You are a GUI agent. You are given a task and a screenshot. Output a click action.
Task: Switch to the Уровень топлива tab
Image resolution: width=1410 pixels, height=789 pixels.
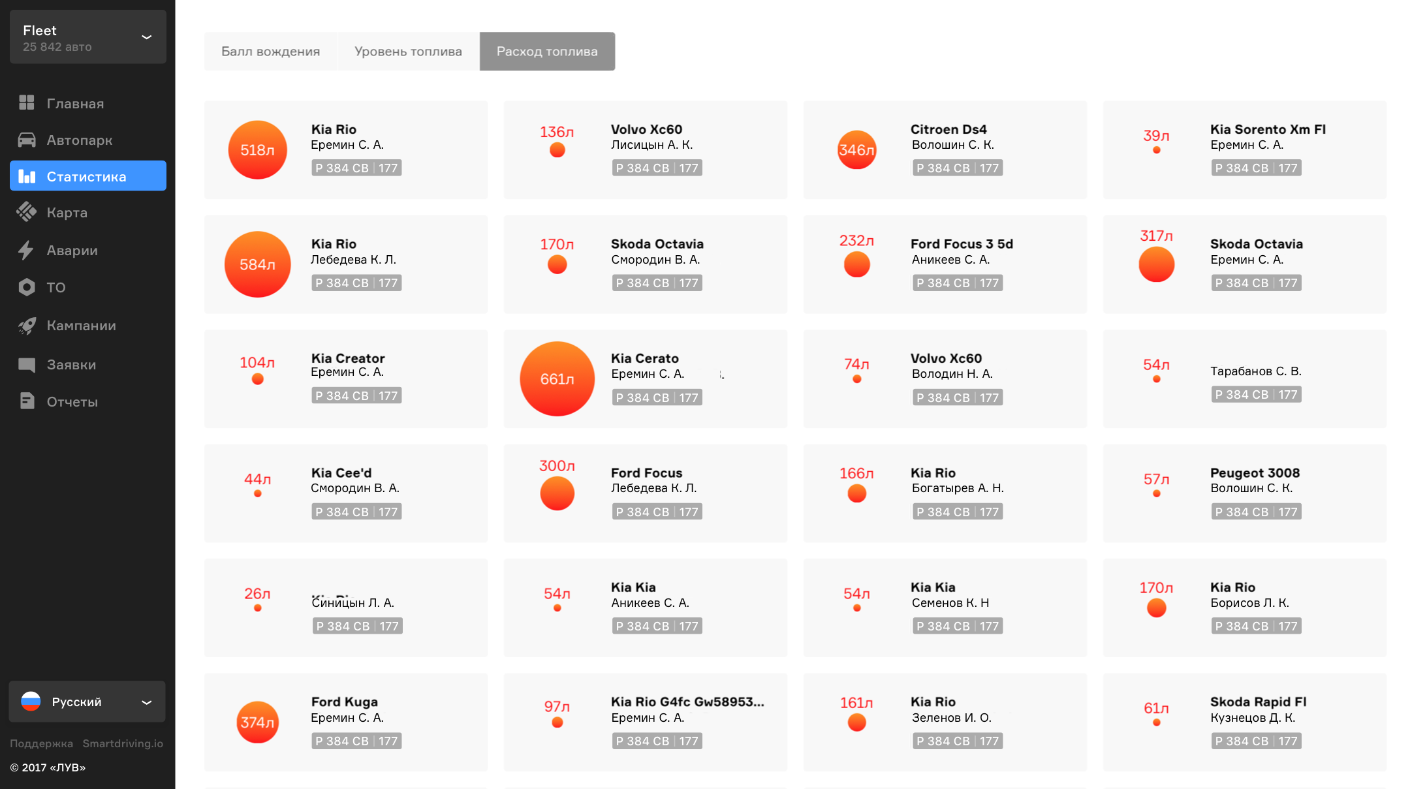[408, 51]
